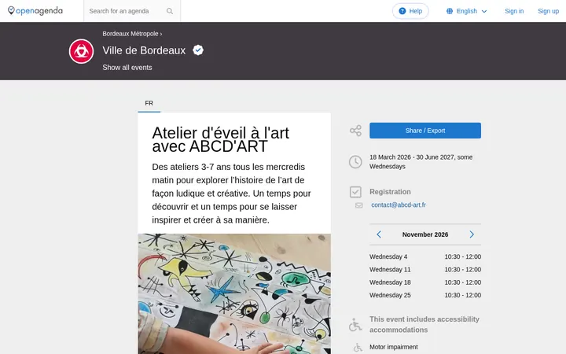The width and height of the screenshot is (566, 354).
Task: Click the clock icon next to dates
Action: tap(355, 162)
